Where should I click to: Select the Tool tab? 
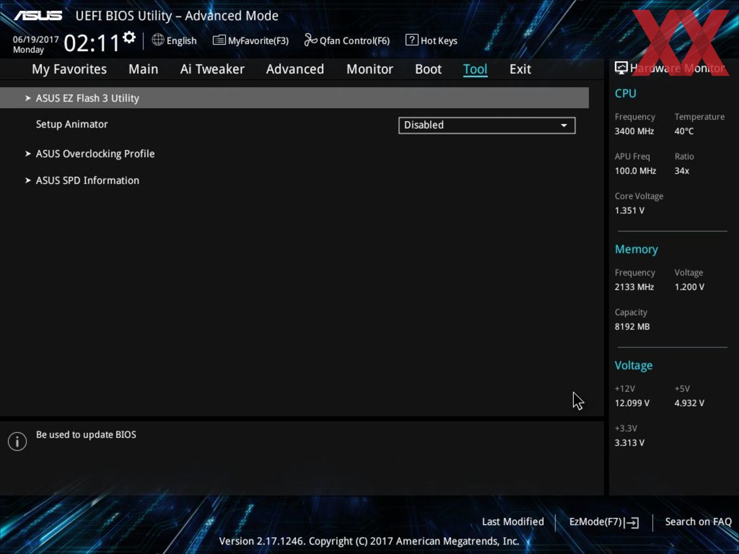(475, 70)
